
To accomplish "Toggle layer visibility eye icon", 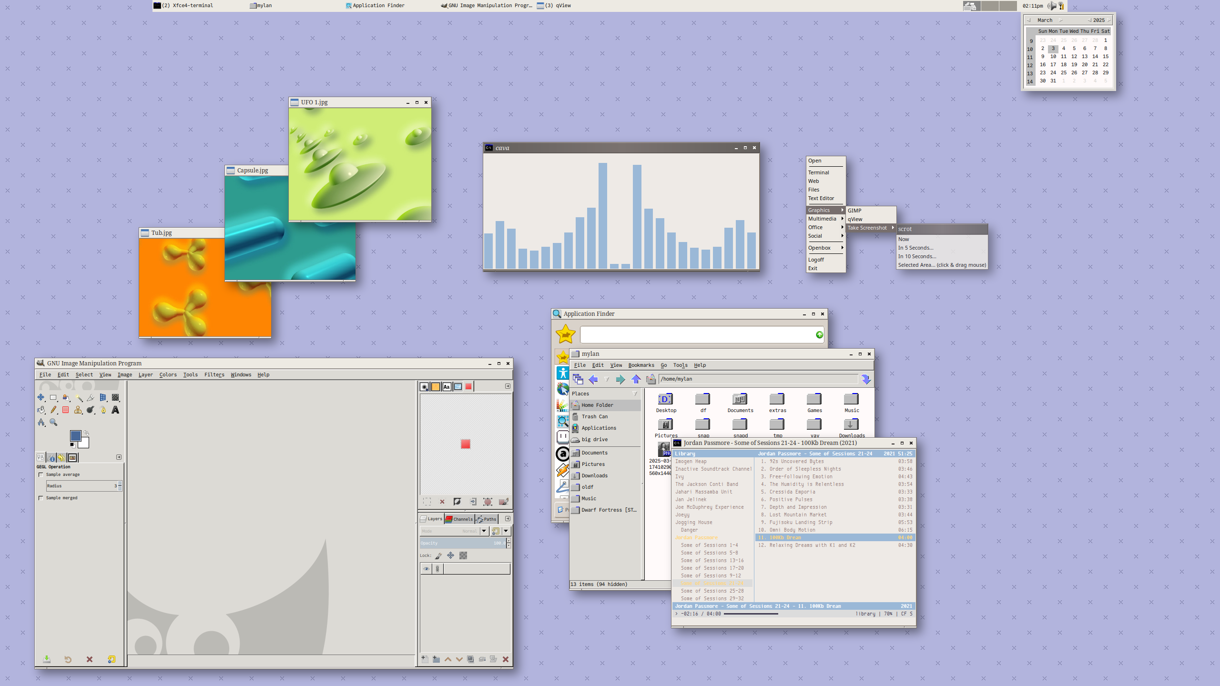I will [426, 568].
